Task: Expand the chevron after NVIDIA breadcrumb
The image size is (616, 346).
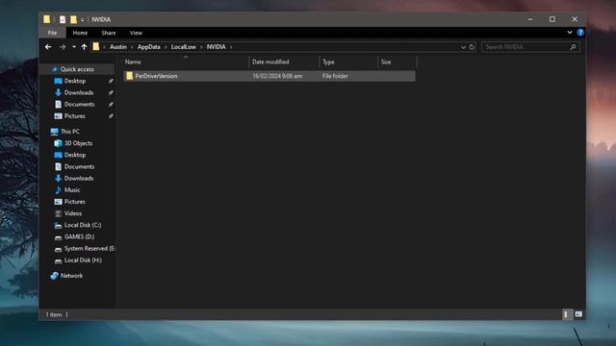Action: point(231,47)
